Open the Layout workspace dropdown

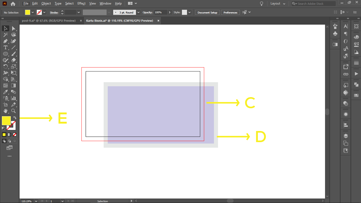point(278,4)
